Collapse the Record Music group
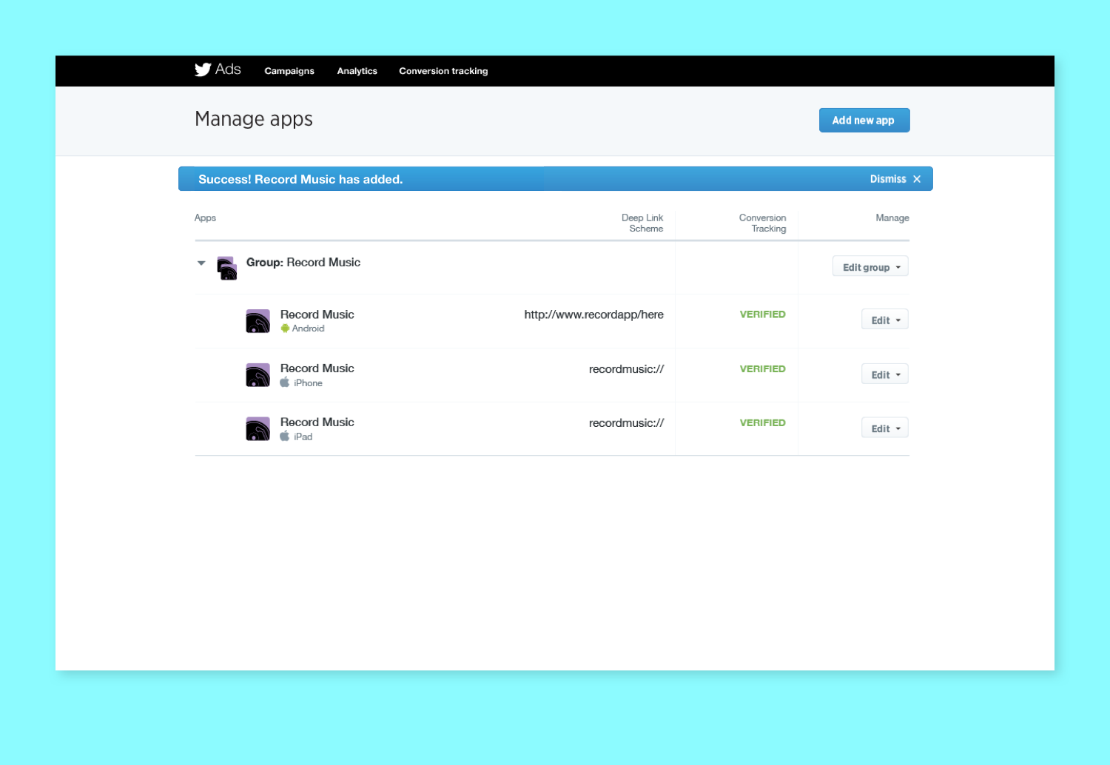The image size is (1110, 765). click(201, 263)
